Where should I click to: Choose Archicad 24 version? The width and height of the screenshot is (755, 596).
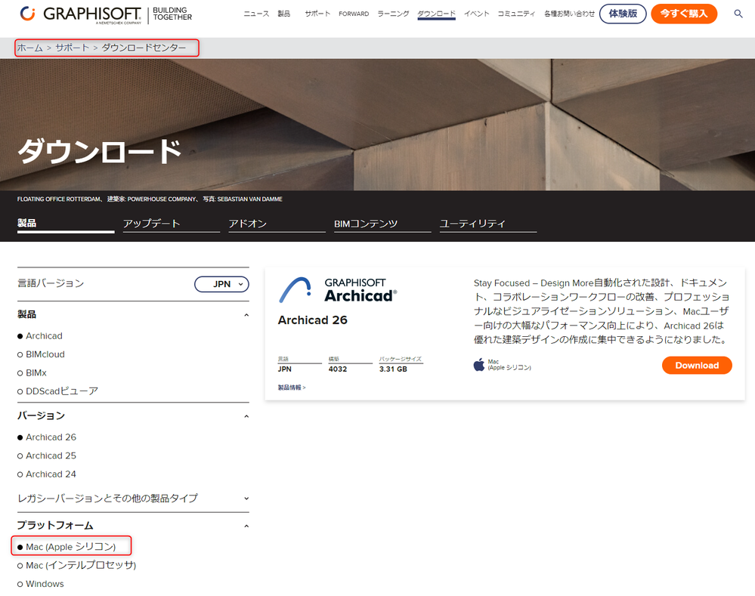pos(47,474)
